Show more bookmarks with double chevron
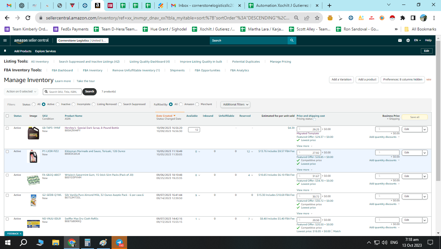 396,29
